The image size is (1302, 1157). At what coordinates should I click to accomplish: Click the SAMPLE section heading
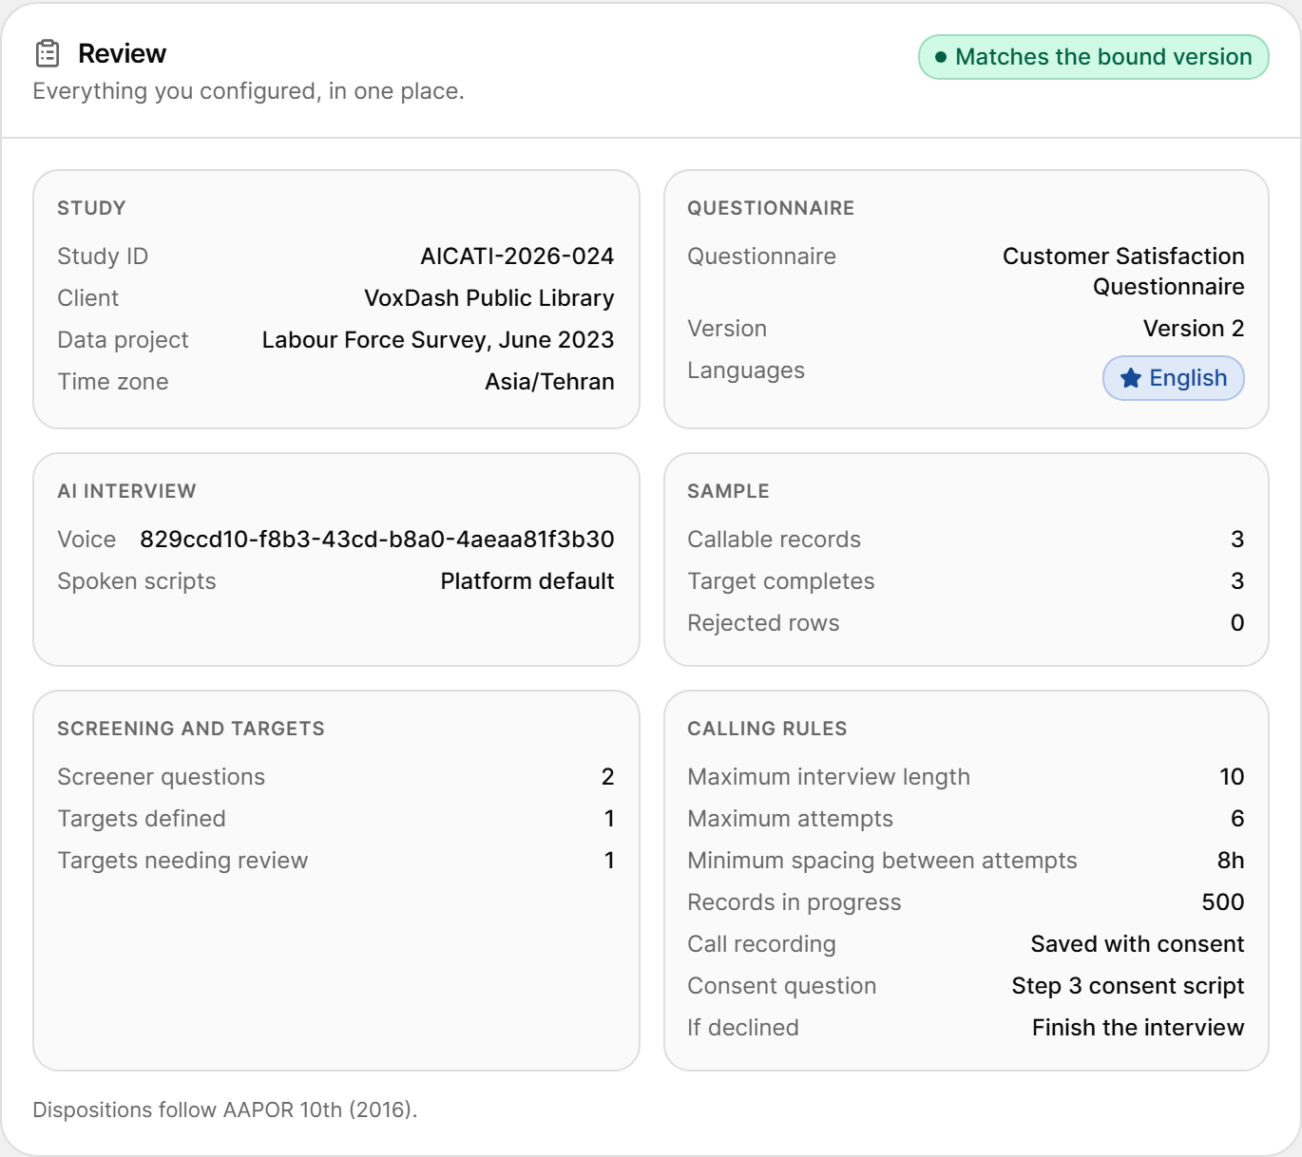pos(728,491)
